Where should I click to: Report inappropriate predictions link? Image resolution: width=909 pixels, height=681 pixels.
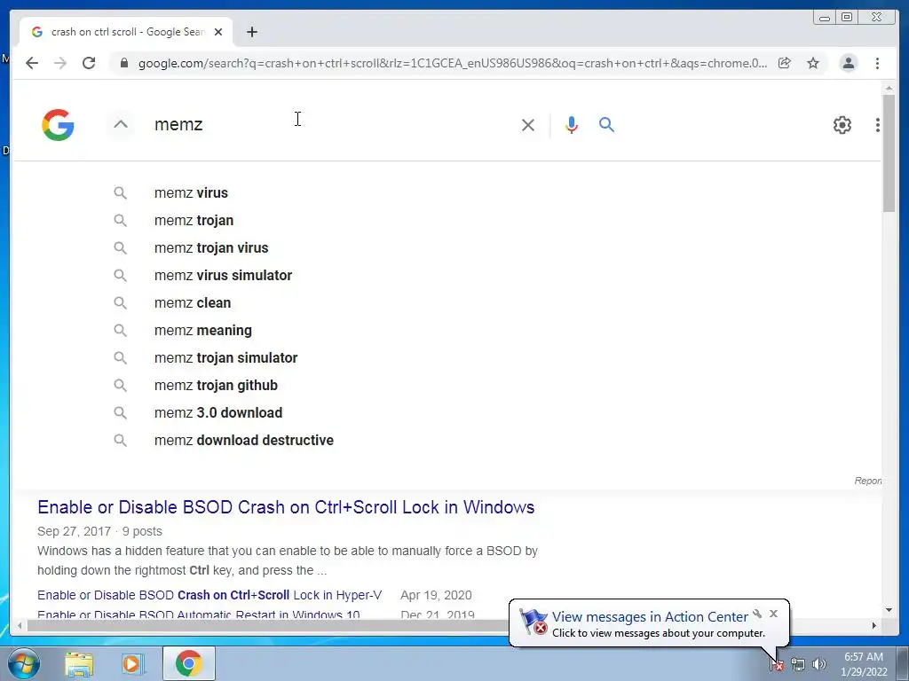(867, 481)
